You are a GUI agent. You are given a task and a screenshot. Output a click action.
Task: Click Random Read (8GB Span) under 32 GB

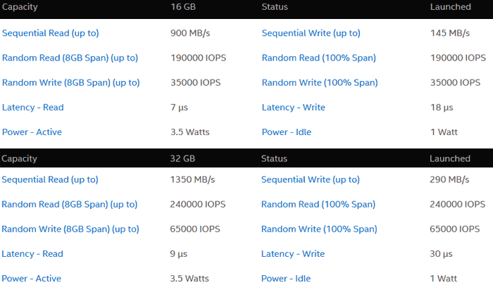[x=70, y=205]
